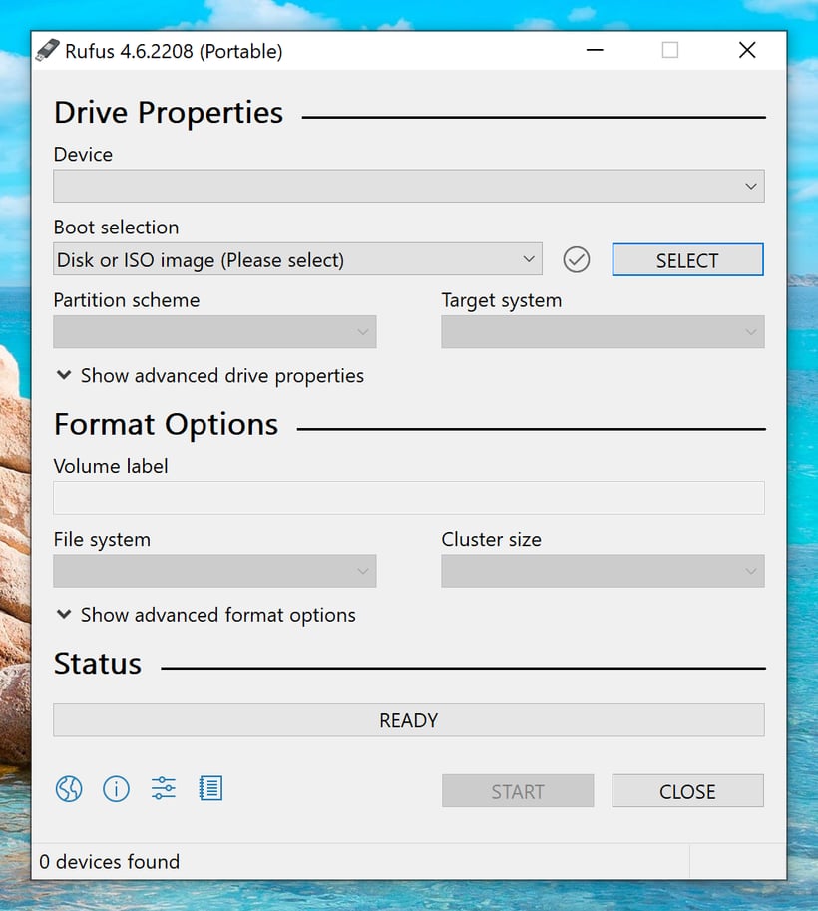Click the SELECT button
Image resolution: width=818 pixels, height=911 pixels.
(x=687, y=260)
